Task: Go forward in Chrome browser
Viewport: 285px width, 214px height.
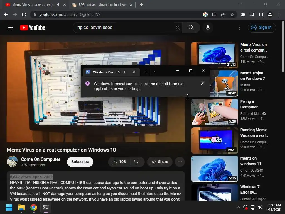Action: pyautogui.click(x=15, y=14)
